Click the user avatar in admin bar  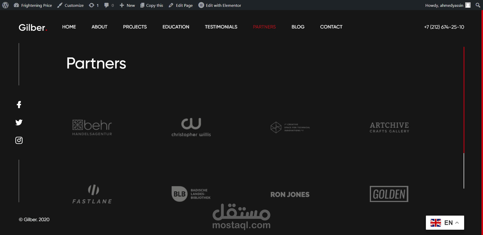[x=468, y=5]
